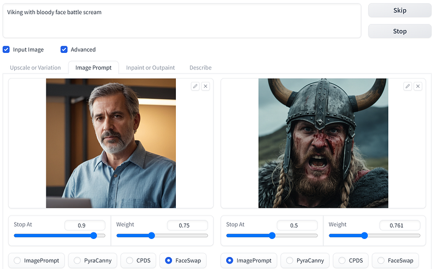Select FaceSwap radio for Viking image

(381, 260)
